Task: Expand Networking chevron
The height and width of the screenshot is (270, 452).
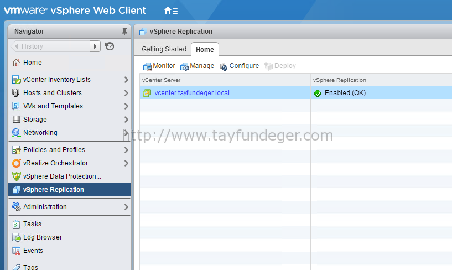Action: pyautogui.click(x=126, y=133)
